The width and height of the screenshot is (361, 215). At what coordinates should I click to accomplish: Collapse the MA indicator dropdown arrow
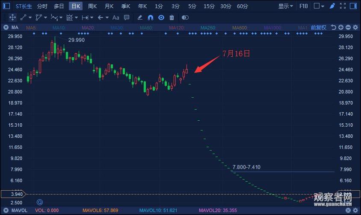[6, 28]
